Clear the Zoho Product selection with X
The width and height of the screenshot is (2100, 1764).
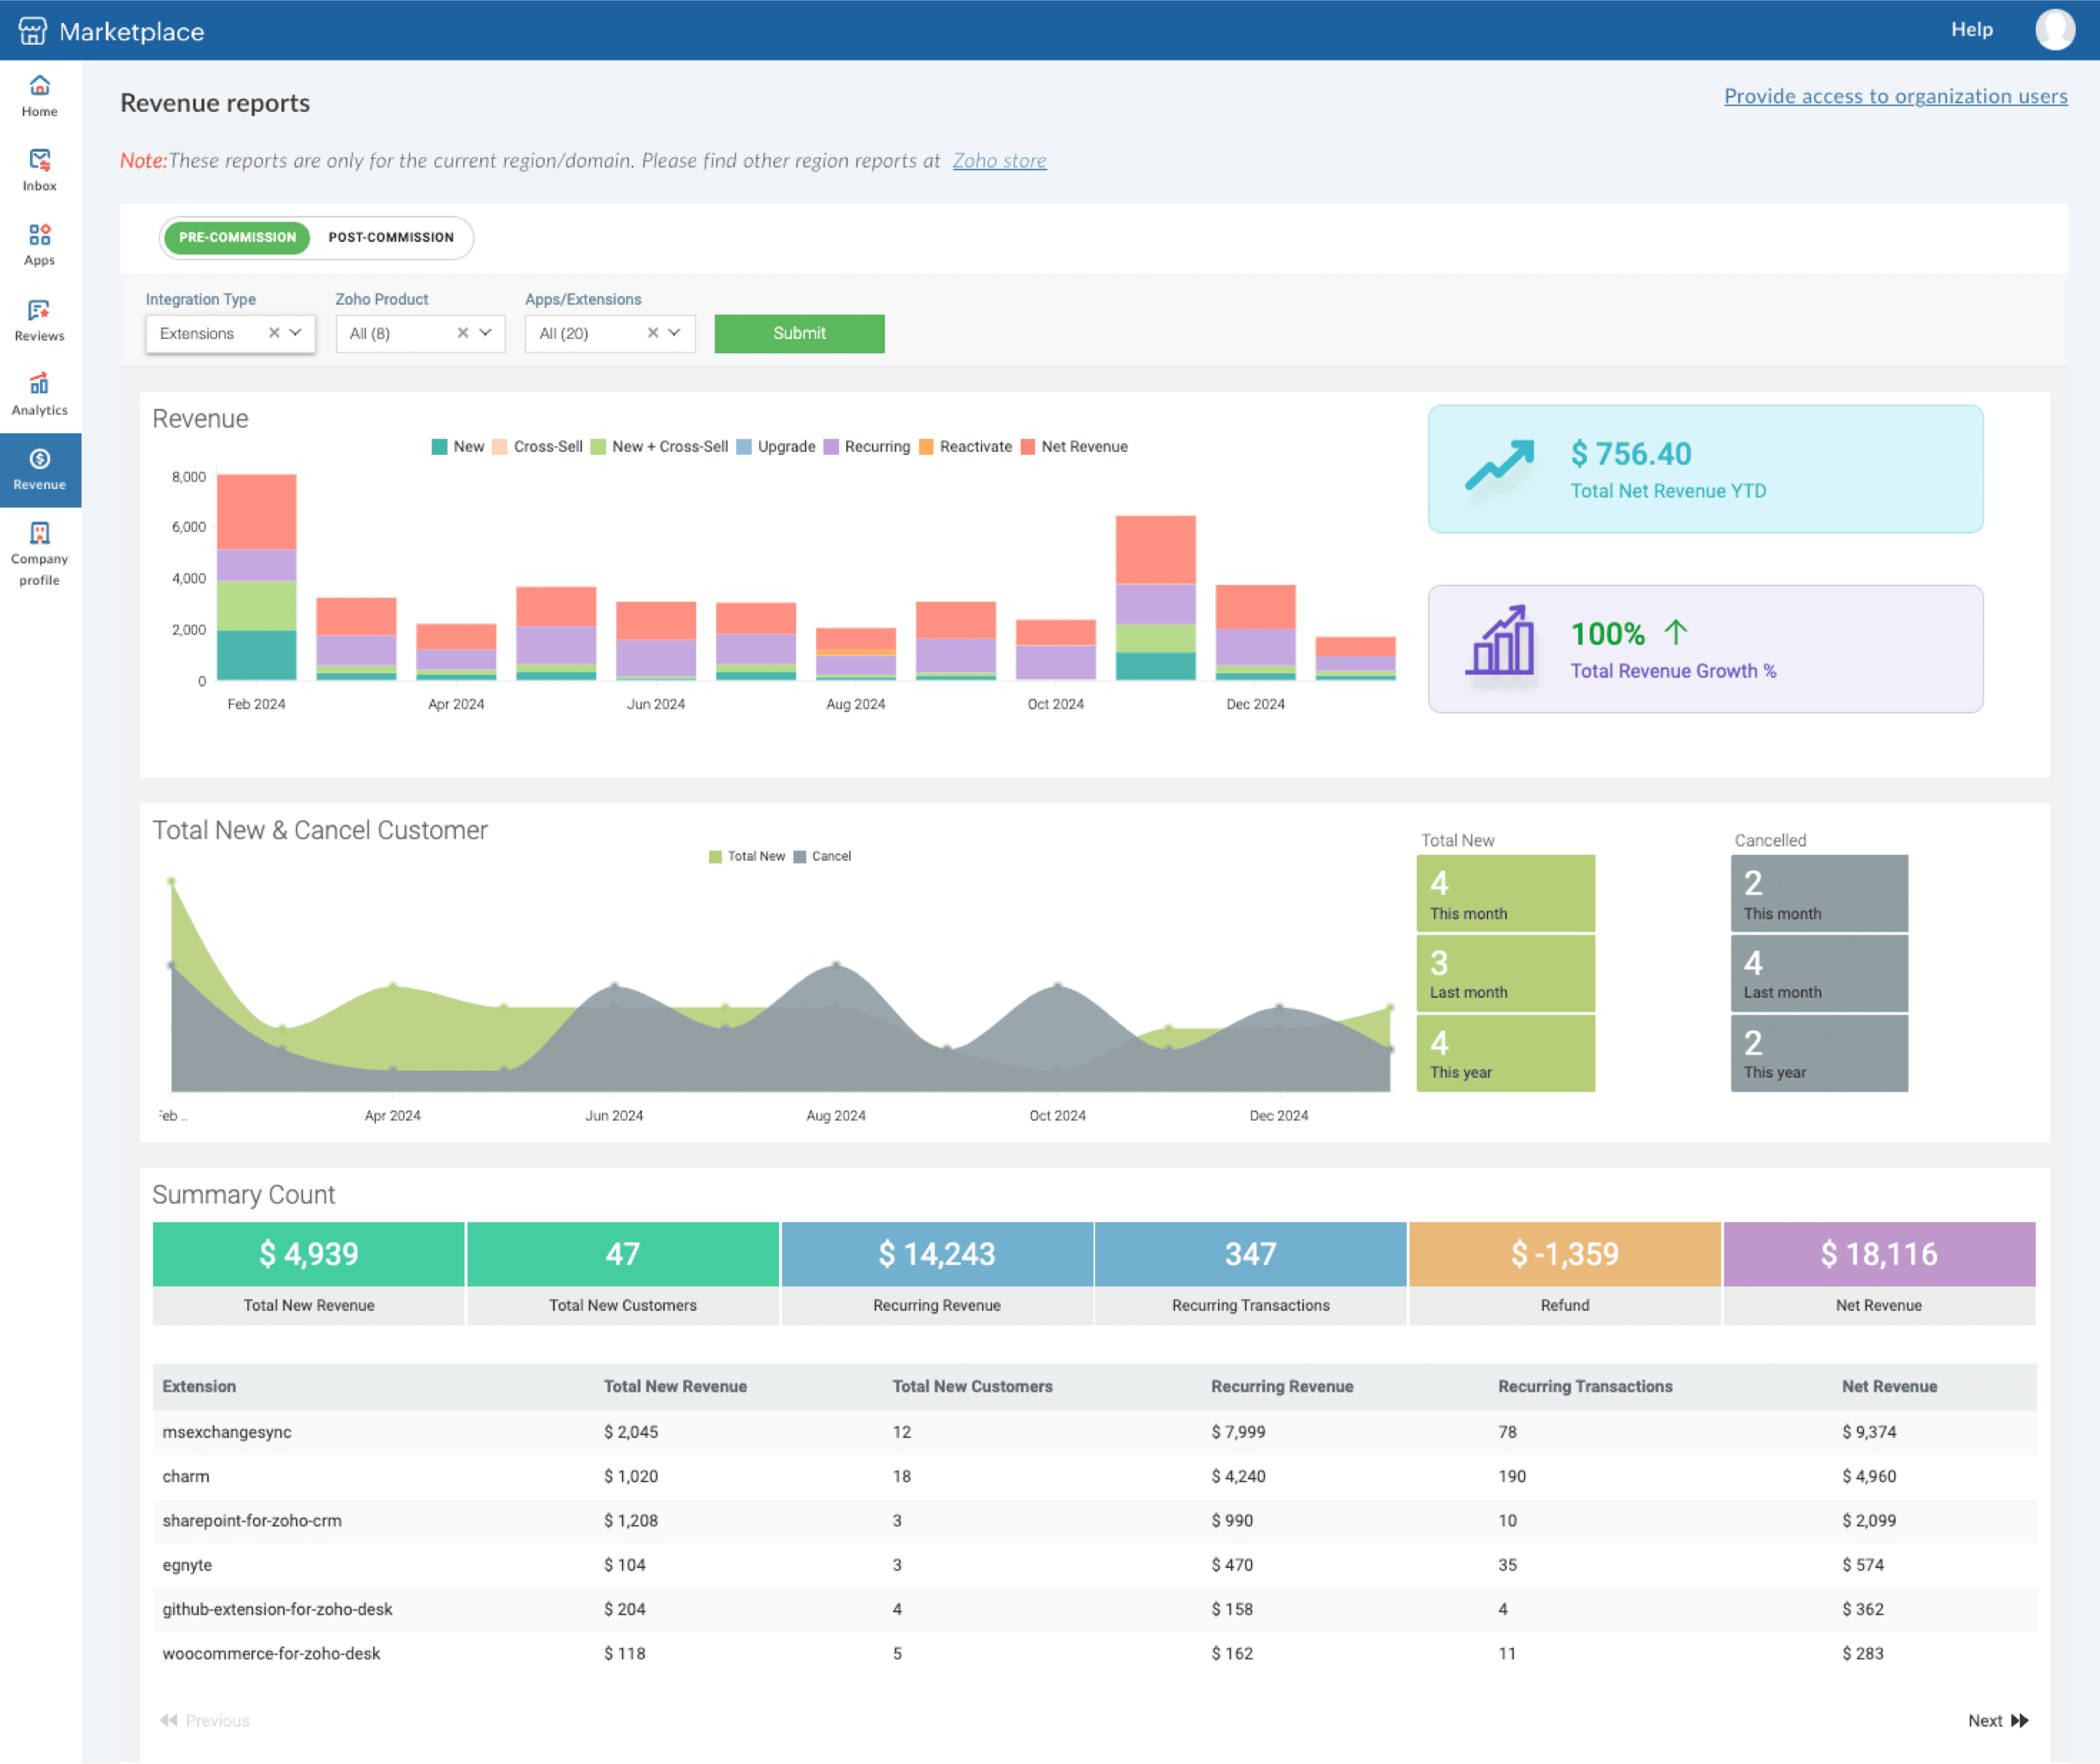point(463,333)
